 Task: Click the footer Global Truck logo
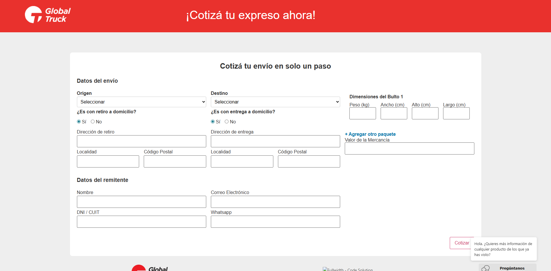pyautogui.click(x=150, y=268)
